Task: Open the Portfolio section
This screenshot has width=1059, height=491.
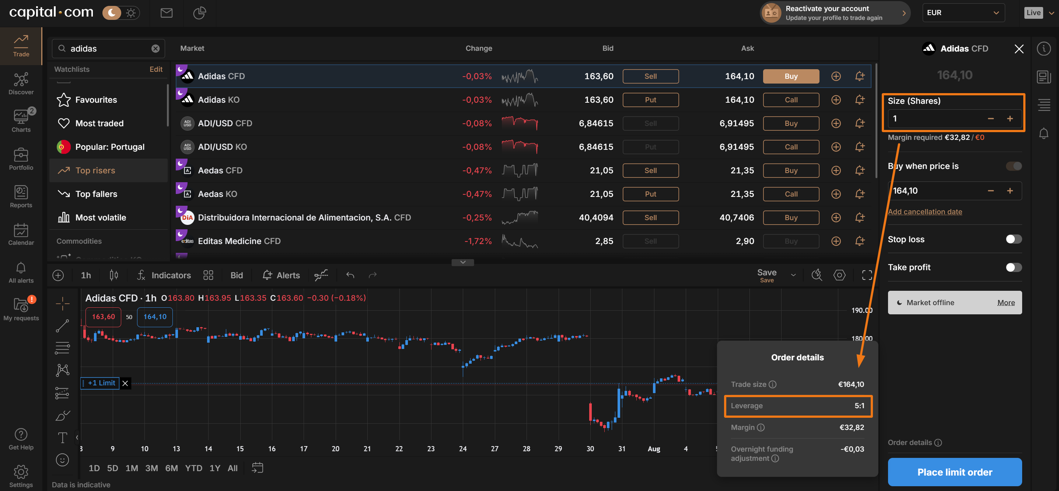Action: click(x=21, y=159)
